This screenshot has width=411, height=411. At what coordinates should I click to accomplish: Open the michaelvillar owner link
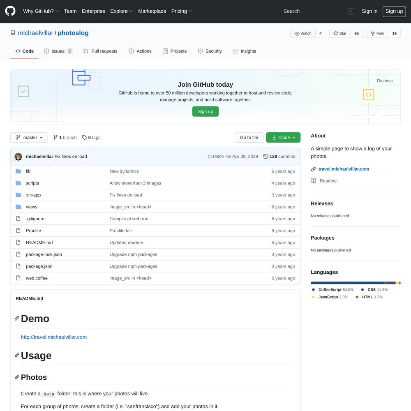36,33
